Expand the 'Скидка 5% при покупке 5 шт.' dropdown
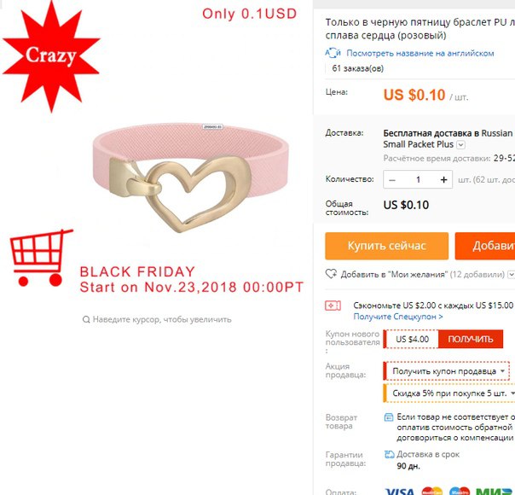This screenshot has width=515, height=495. 449,393
